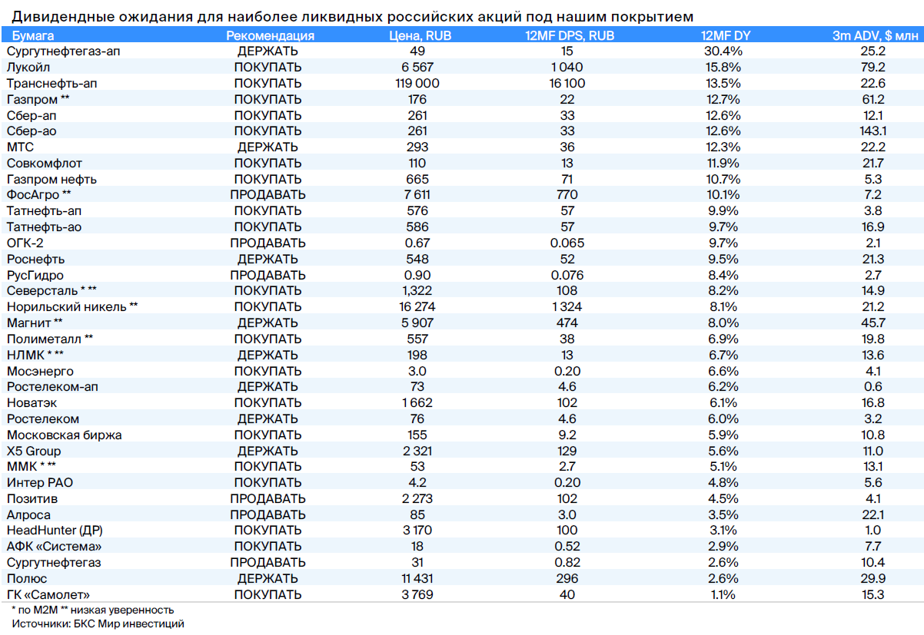Select Лукойл's price 6 567
924x635 pixels.
[417, 68]
